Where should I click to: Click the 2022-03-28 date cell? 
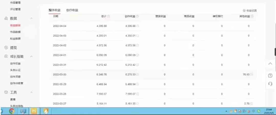[x=60, y=94]
